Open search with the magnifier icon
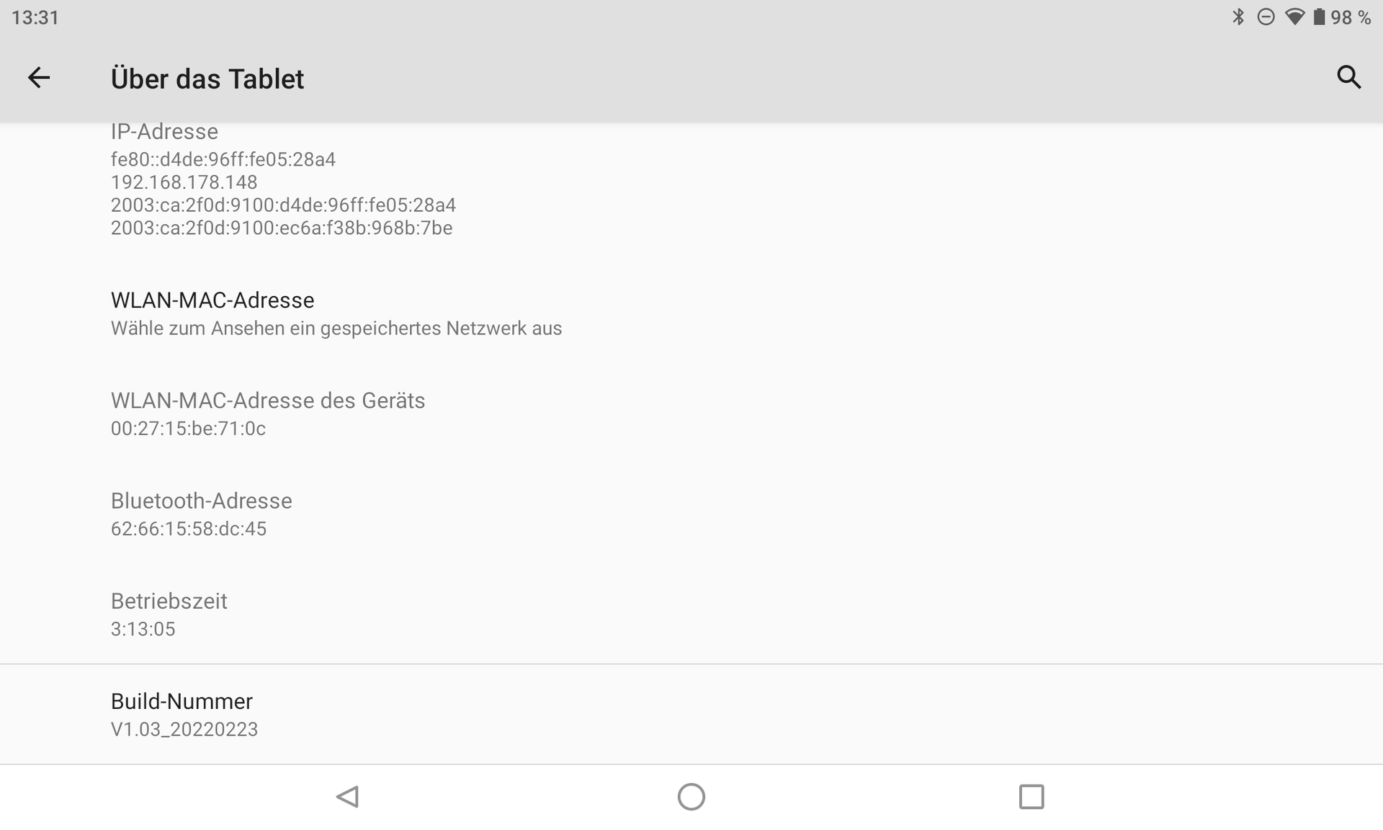The height and width of the screenshot is (830, 1383). pos(1348,77)
